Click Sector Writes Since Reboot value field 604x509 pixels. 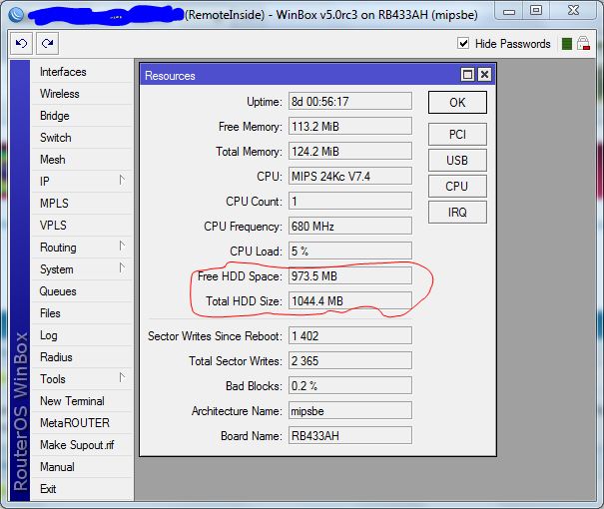350,335
